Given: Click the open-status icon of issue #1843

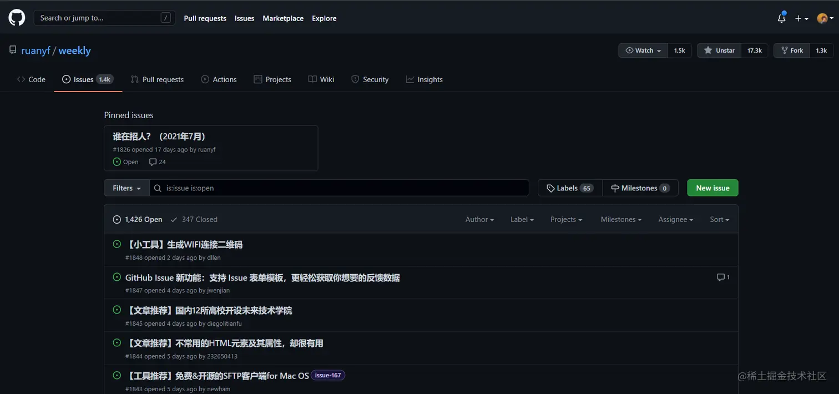Looking at the screenshot, I should tap(117, 375).
